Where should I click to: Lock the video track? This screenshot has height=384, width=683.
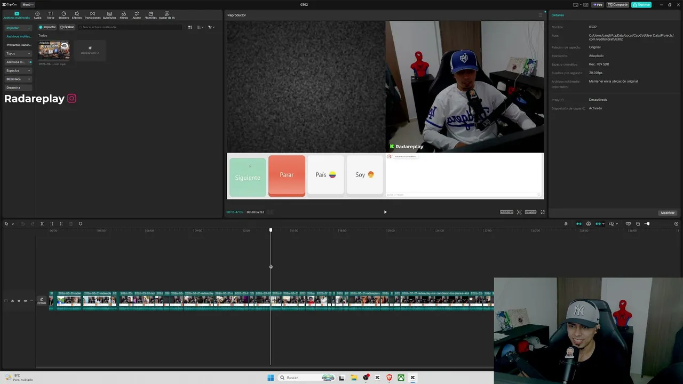point(12,301)
